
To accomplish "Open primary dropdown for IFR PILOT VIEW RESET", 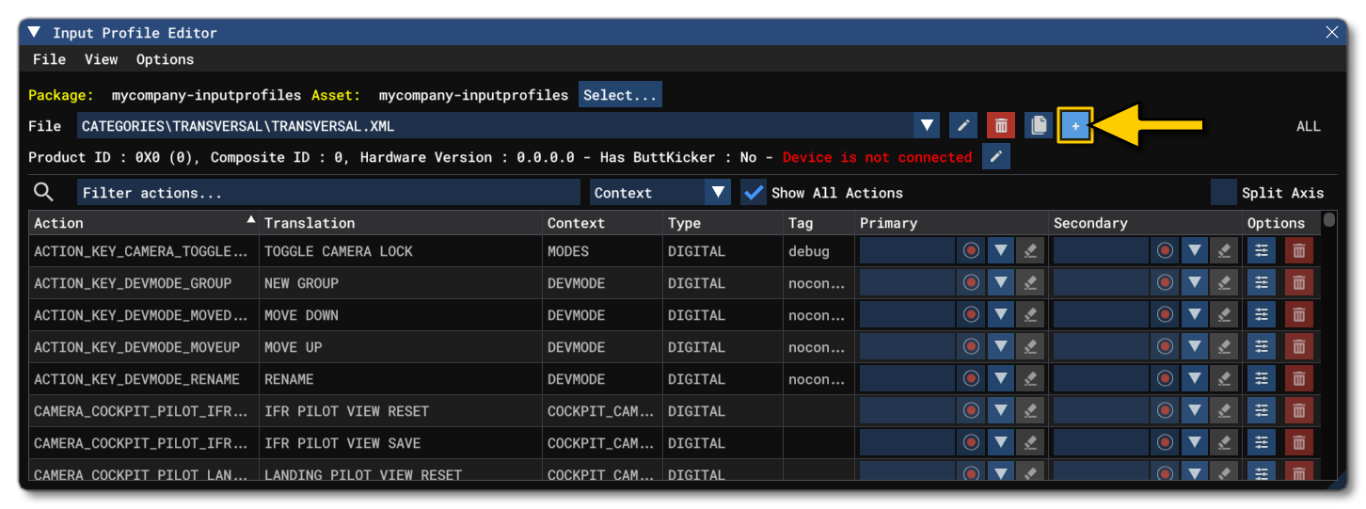I will pyautogui.click(x=1001, y=411).
